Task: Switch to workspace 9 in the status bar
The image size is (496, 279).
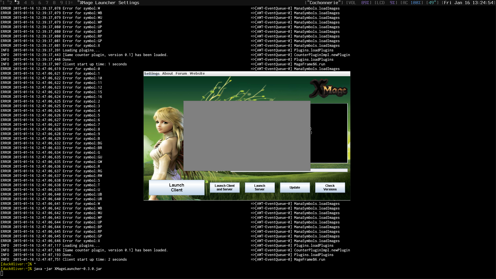Action: [x=61, y=3]
